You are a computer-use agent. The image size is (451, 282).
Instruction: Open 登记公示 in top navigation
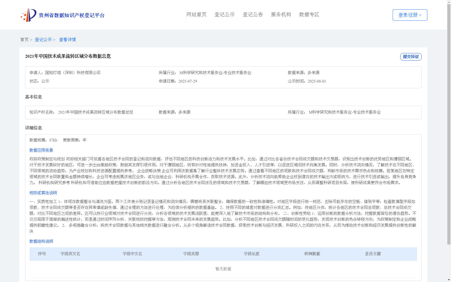coord(225,15)
